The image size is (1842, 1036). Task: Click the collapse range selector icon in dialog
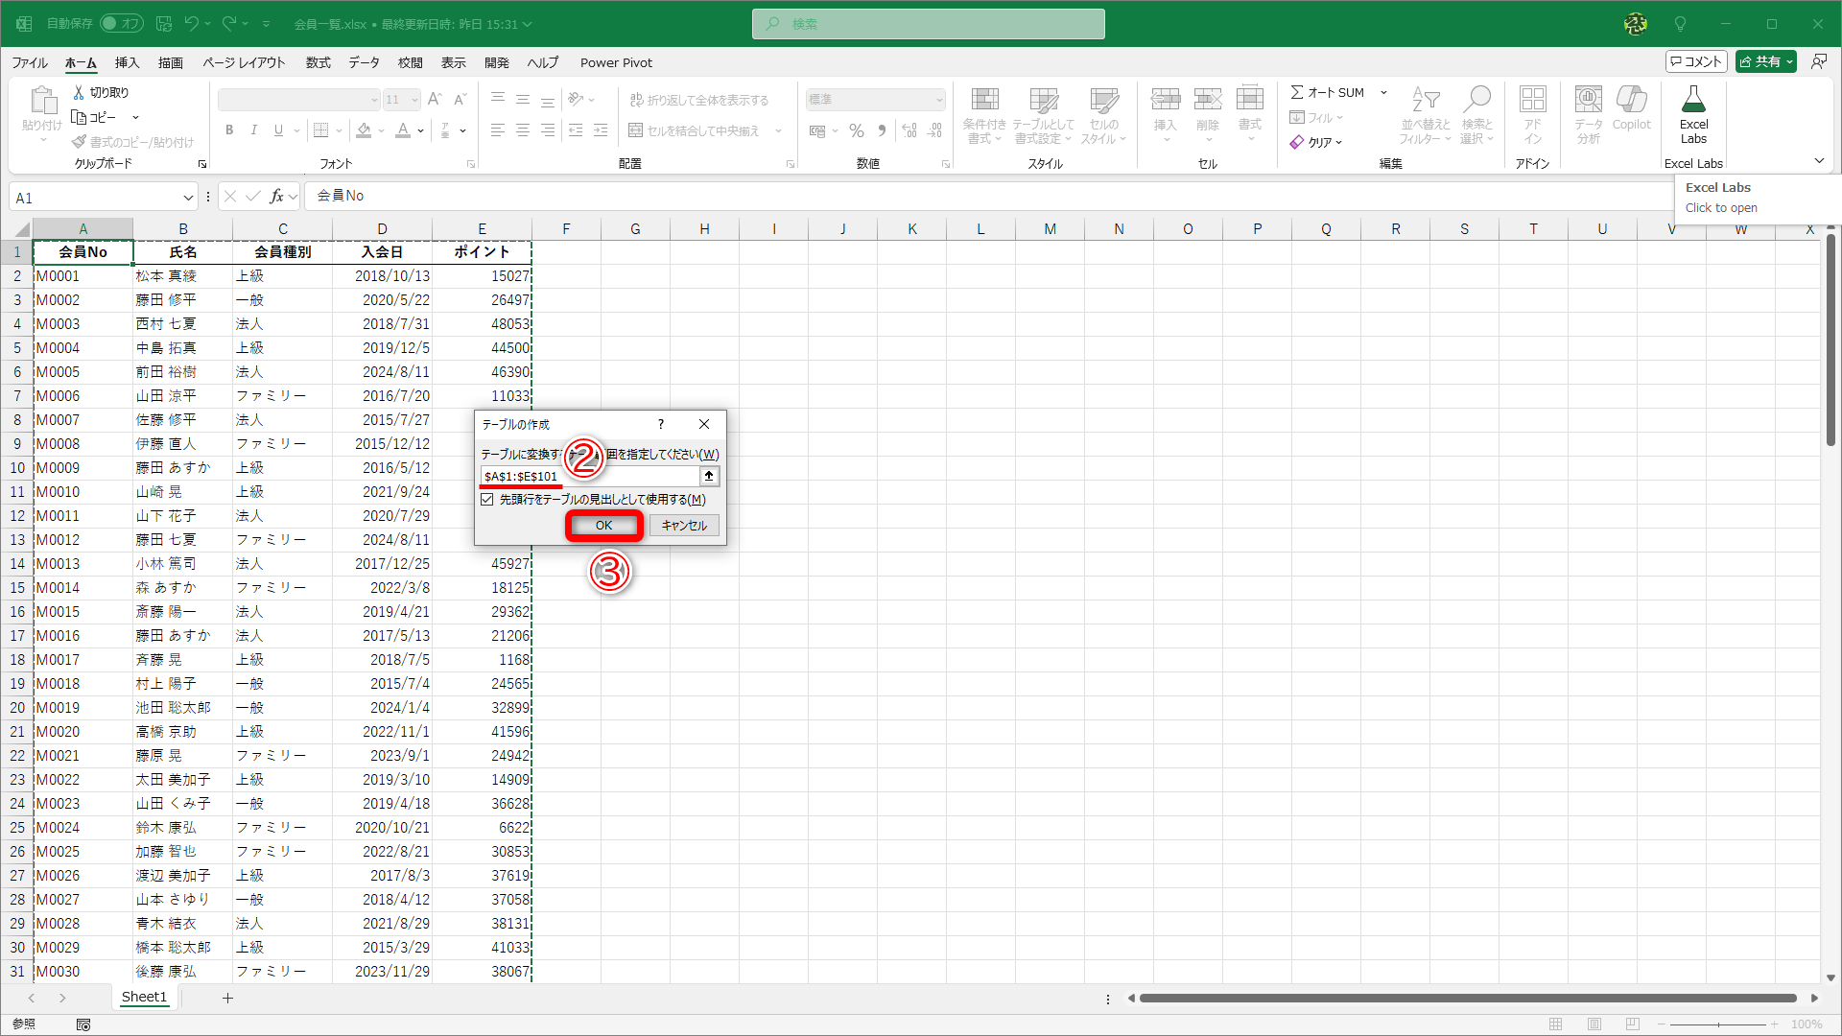709,477
